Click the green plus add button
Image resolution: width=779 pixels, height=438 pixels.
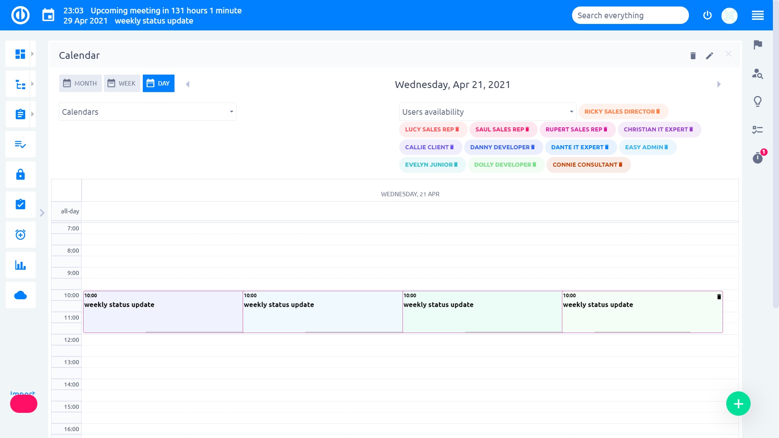(738, 404)
